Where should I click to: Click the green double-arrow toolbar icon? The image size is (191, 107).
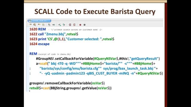pos(64,25)
